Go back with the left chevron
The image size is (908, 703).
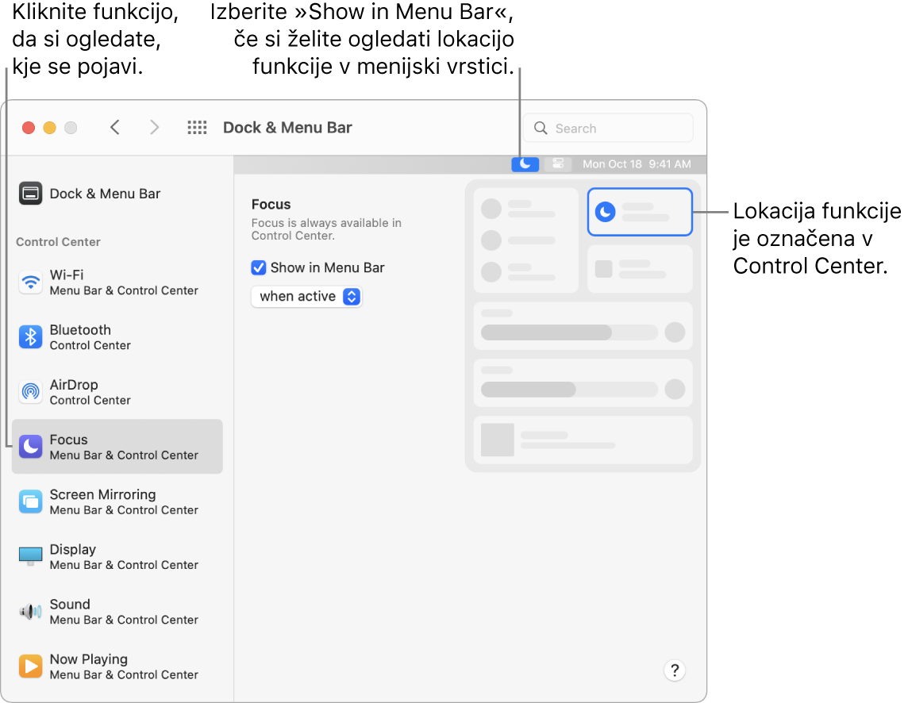click(x=115, y=128)
